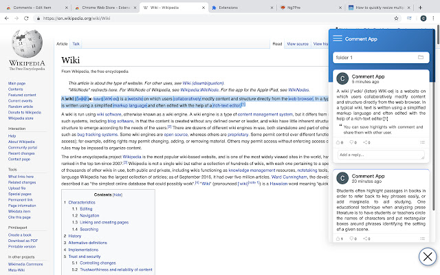Click the 'Random article' sidebar link

21,107
